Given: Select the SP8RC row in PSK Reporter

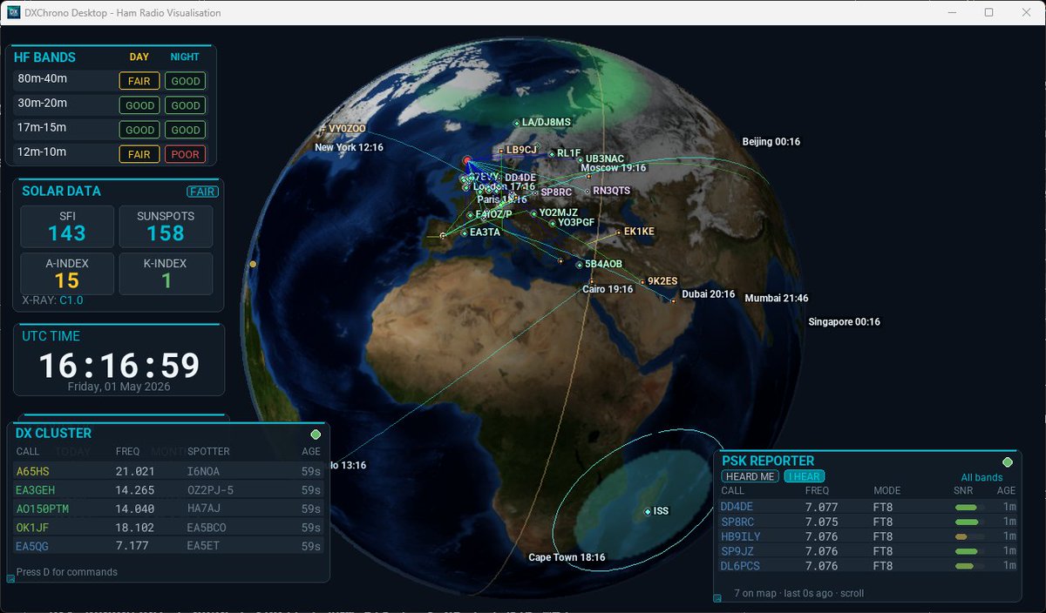Looking at the screenshot, I should click(x=868, y=522).
